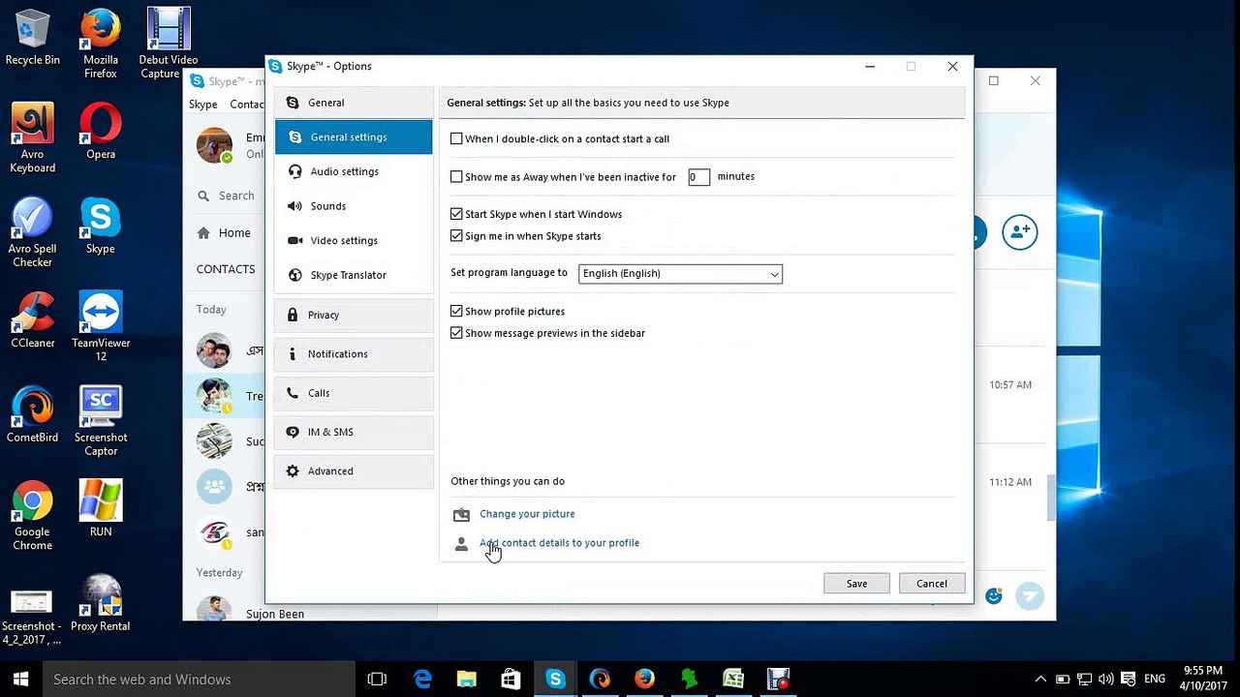This screenshot has height=697, width=1240.
Task: Uncheck Show profile pictures
Action: (456, 311)
